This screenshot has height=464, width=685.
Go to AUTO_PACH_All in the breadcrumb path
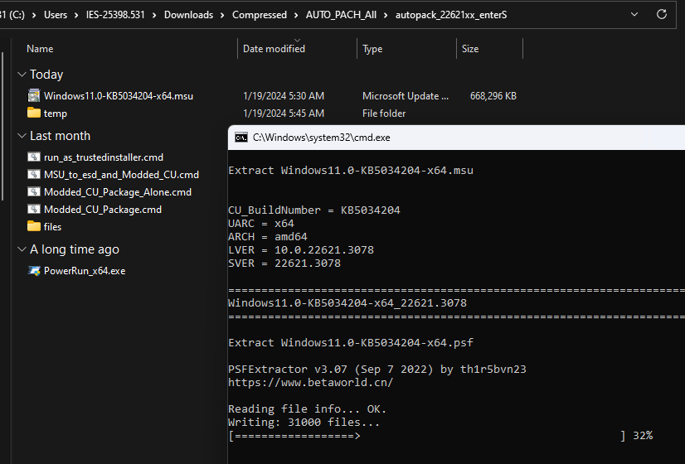pyautogui.click(x=341, y=15)
